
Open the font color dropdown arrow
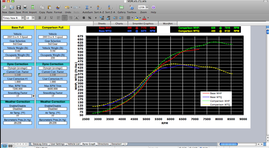[148, 18]
